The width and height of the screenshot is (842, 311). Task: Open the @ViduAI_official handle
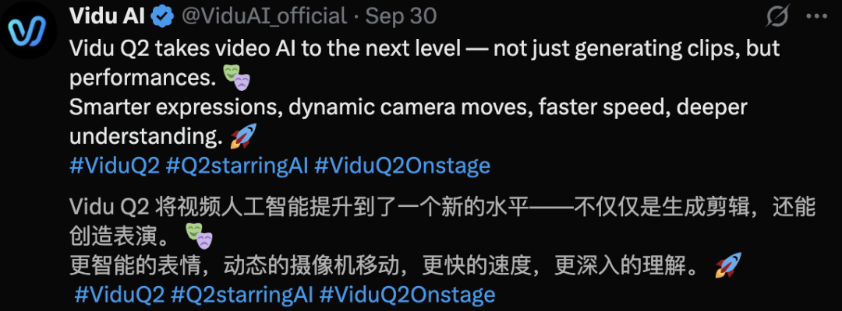click(265, 16)
